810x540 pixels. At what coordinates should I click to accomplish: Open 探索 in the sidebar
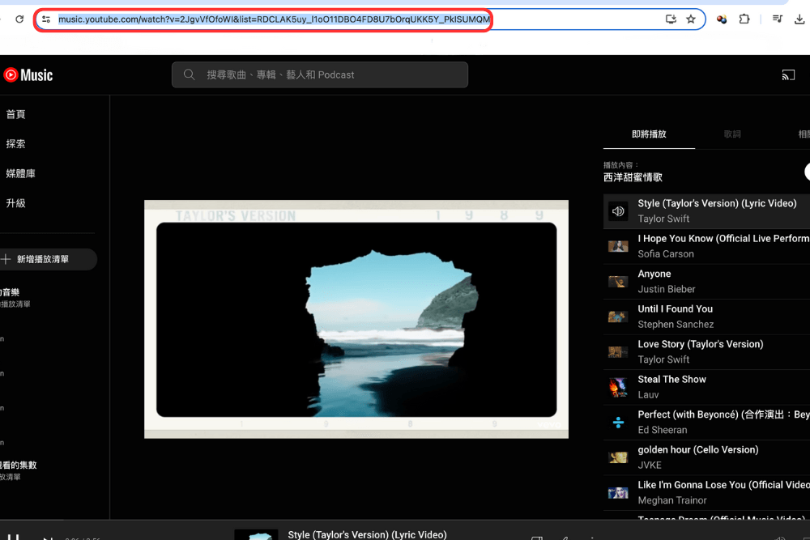pyautogui.click(x=15, y=144)
